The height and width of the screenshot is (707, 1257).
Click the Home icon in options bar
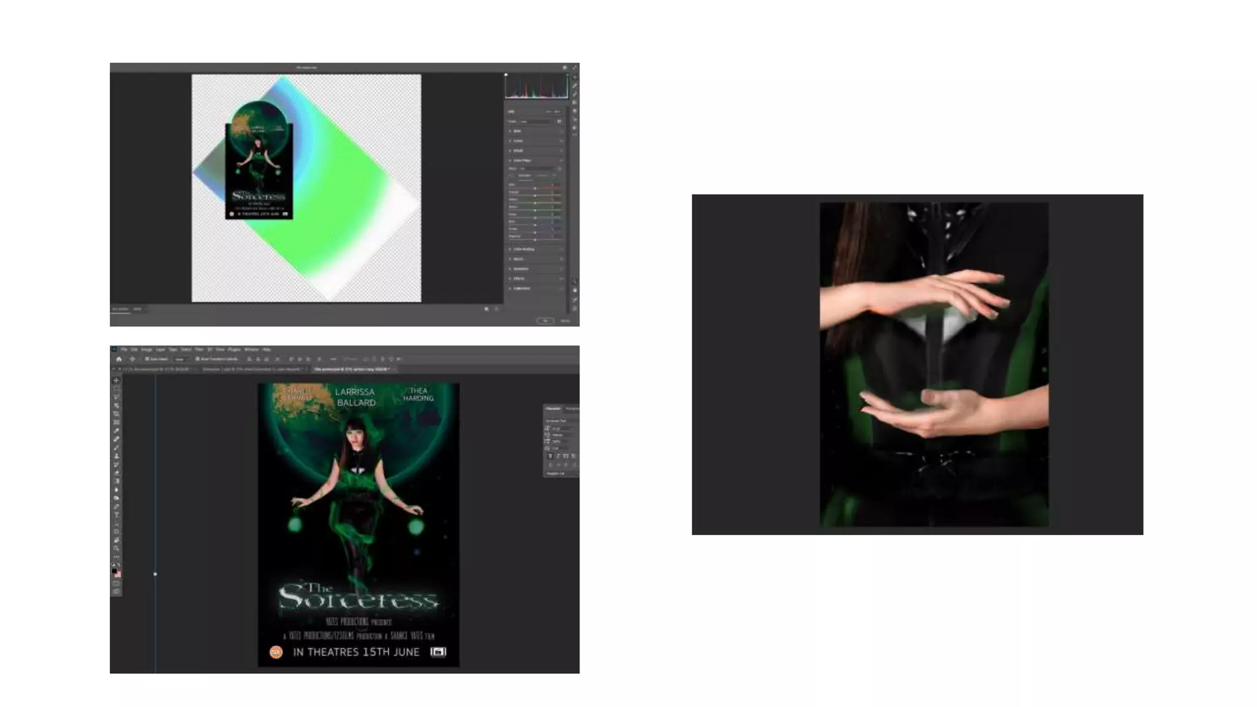click(x=119, y=359)
